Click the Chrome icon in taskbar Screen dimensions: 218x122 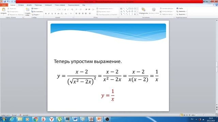pyautogui.click(x=36, y=119)
